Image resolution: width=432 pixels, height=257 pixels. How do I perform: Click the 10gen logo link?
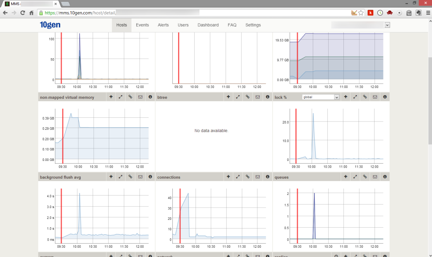click(50, 25)
